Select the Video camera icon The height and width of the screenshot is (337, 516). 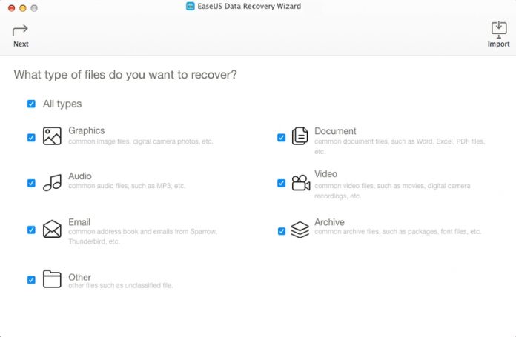301,182
